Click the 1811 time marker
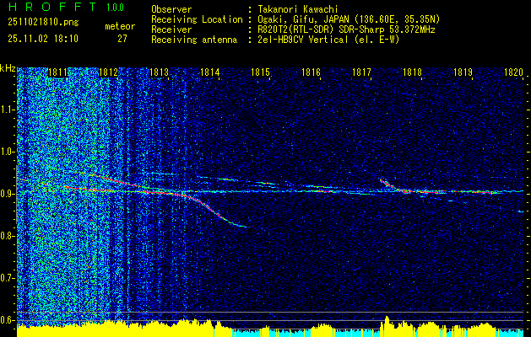This screenshot has width=531, height=337. [57, 72]
